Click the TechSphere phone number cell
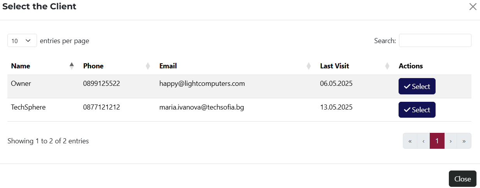The width and height of the screenshot is (480, 188). [x=101, y=107]
